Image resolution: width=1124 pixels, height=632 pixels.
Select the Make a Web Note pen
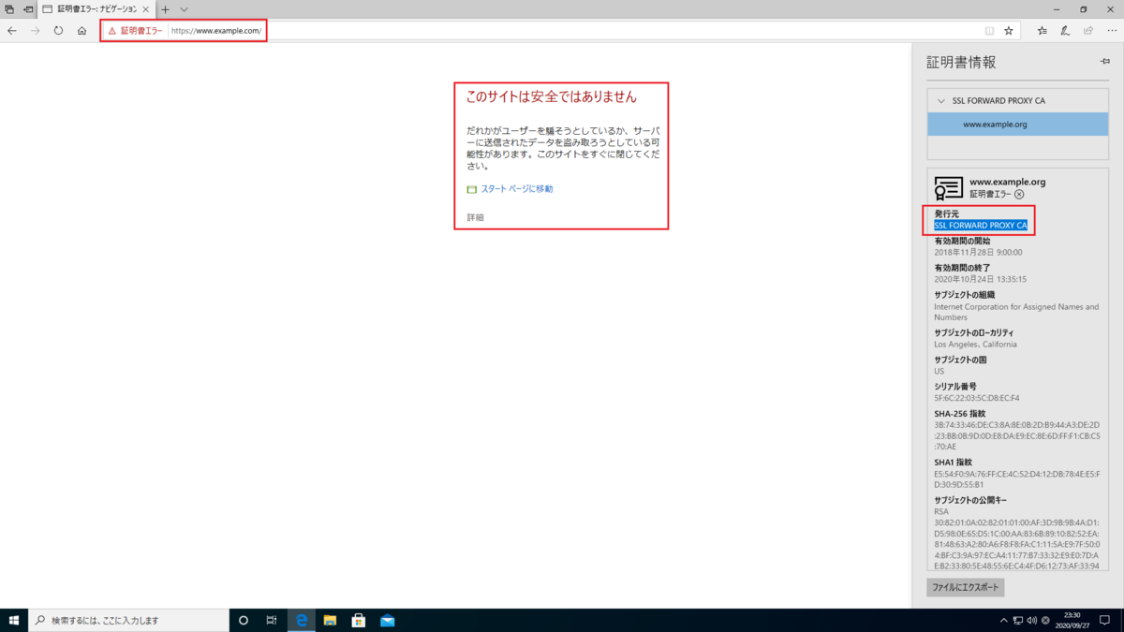[x=1065, y=30]
